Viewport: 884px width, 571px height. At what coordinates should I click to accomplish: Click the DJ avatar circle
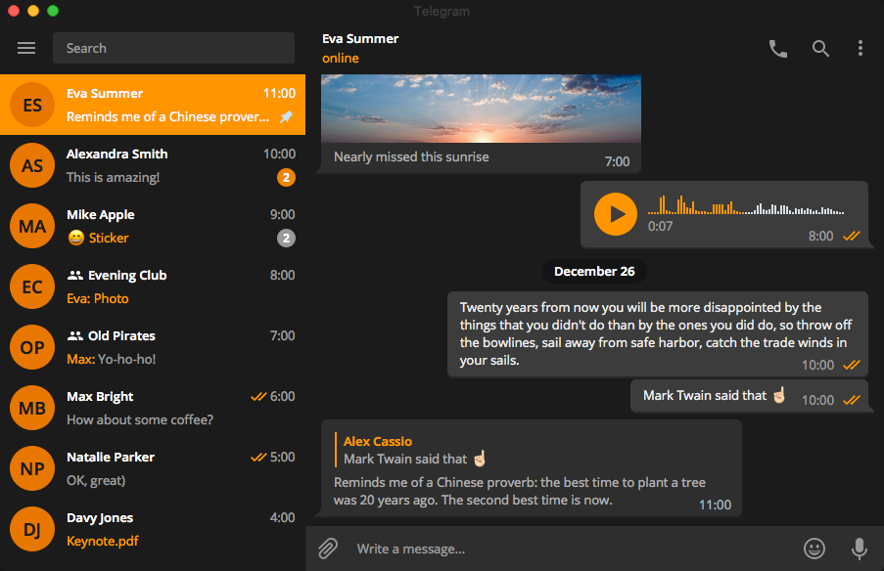coord(32,529)
